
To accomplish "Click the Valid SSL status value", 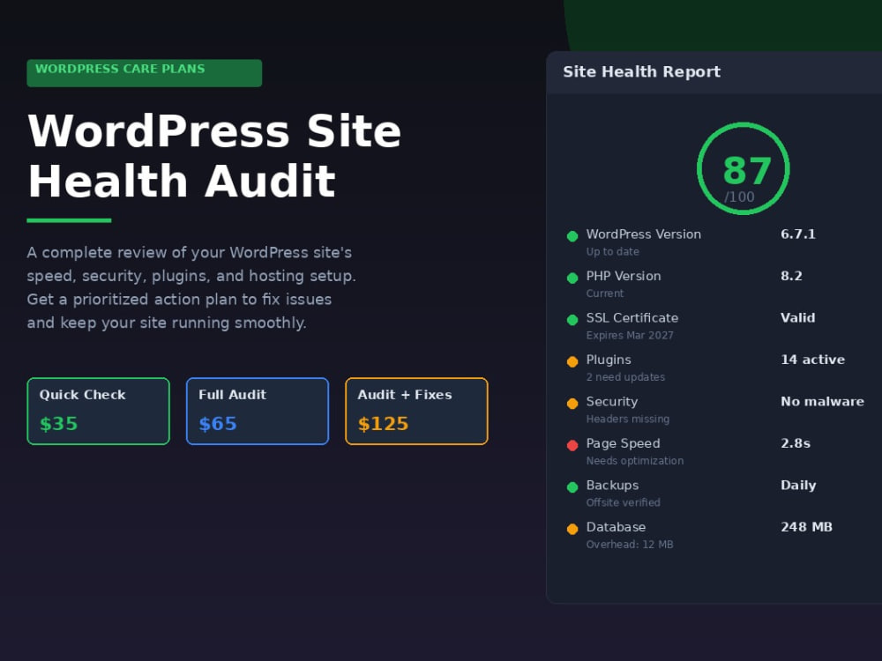I will pyautogui.click(x=797, y=318).
